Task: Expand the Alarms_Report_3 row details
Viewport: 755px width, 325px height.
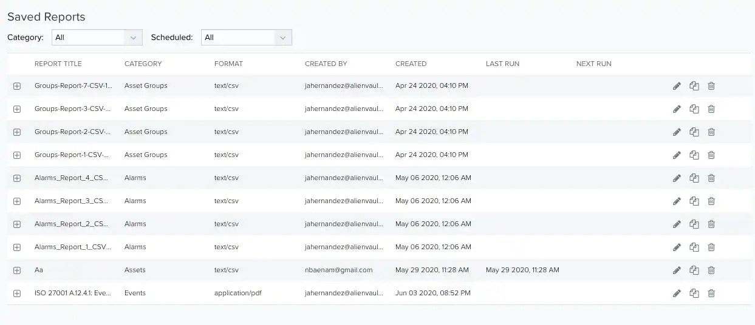Action: (x=17, y=201)
